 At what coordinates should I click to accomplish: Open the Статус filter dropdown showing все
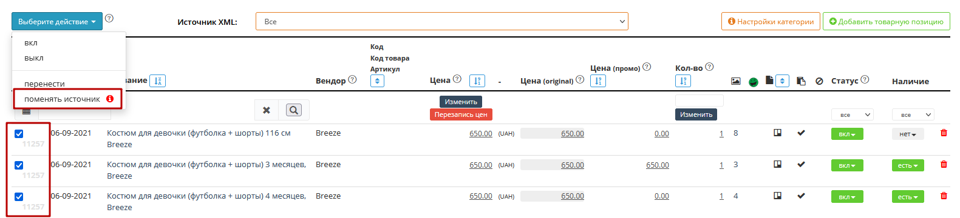point(852,114)
